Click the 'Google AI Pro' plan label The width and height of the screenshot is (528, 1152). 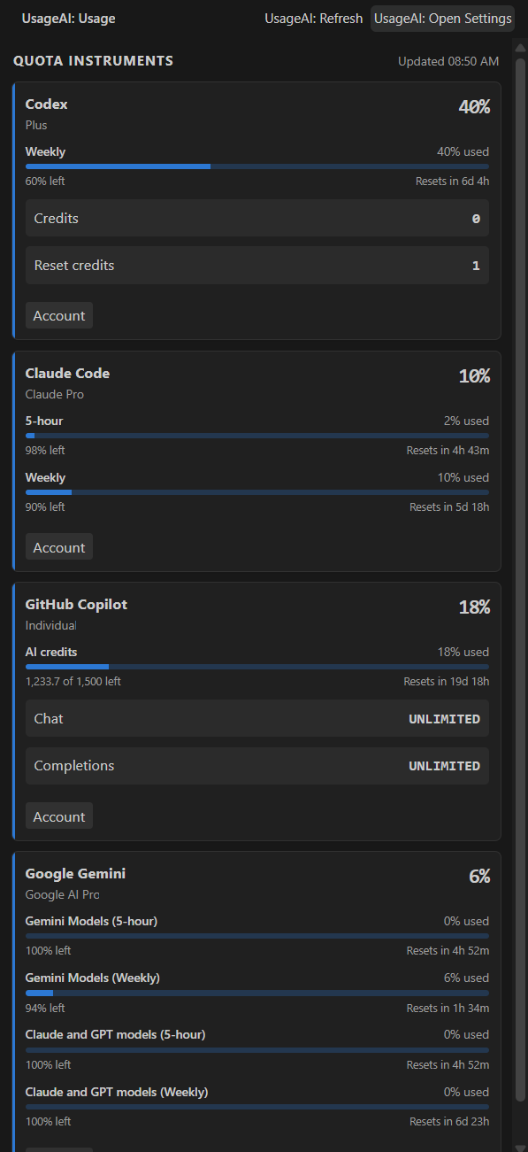63,894
